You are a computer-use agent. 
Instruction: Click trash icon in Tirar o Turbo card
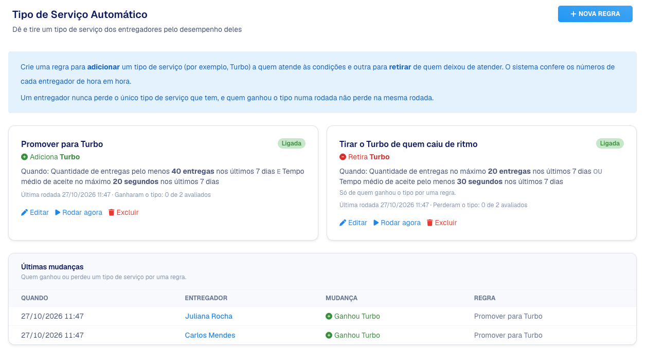(429, 223)
